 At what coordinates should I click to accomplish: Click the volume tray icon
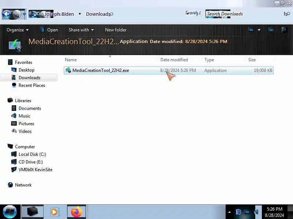tap(256, 212)
